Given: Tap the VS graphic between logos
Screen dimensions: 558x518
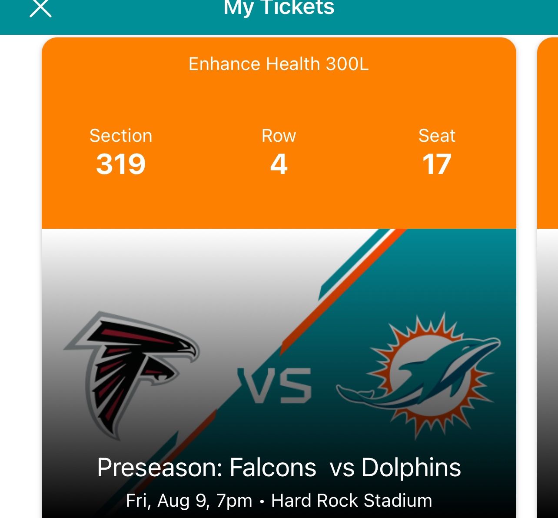Looking at the screenshot, I should point(275,385).
